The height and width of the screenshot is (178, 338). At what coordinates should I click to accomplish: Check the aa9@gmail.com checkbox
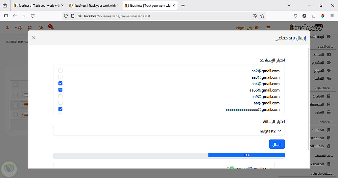point(61,96)
